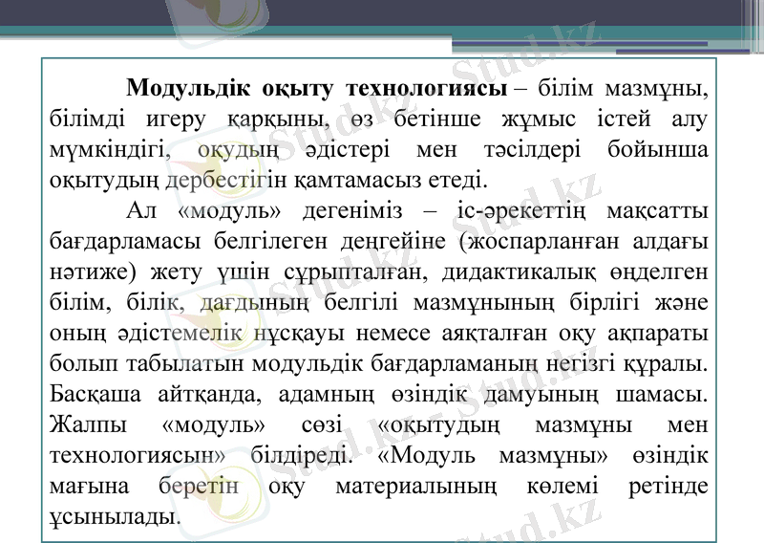Click the word "аяқталған"

click(494, 334)
